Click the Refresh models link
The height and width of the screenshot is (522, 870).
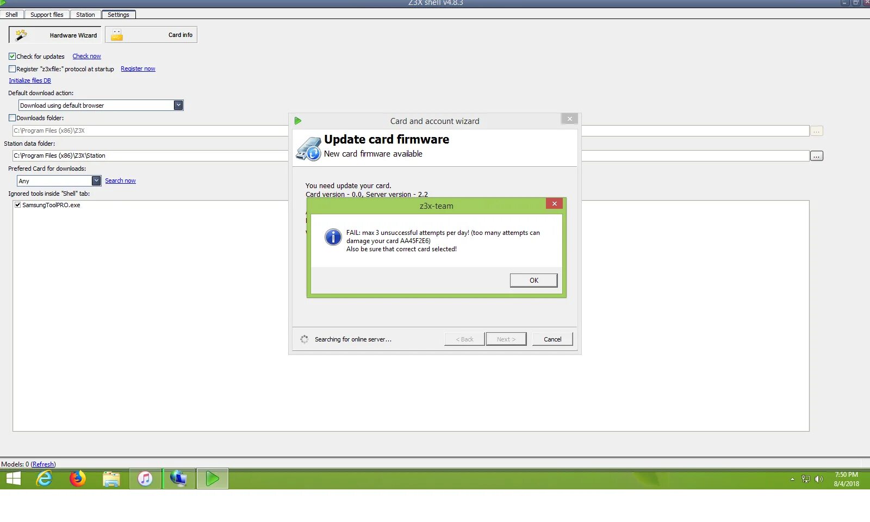43,464
